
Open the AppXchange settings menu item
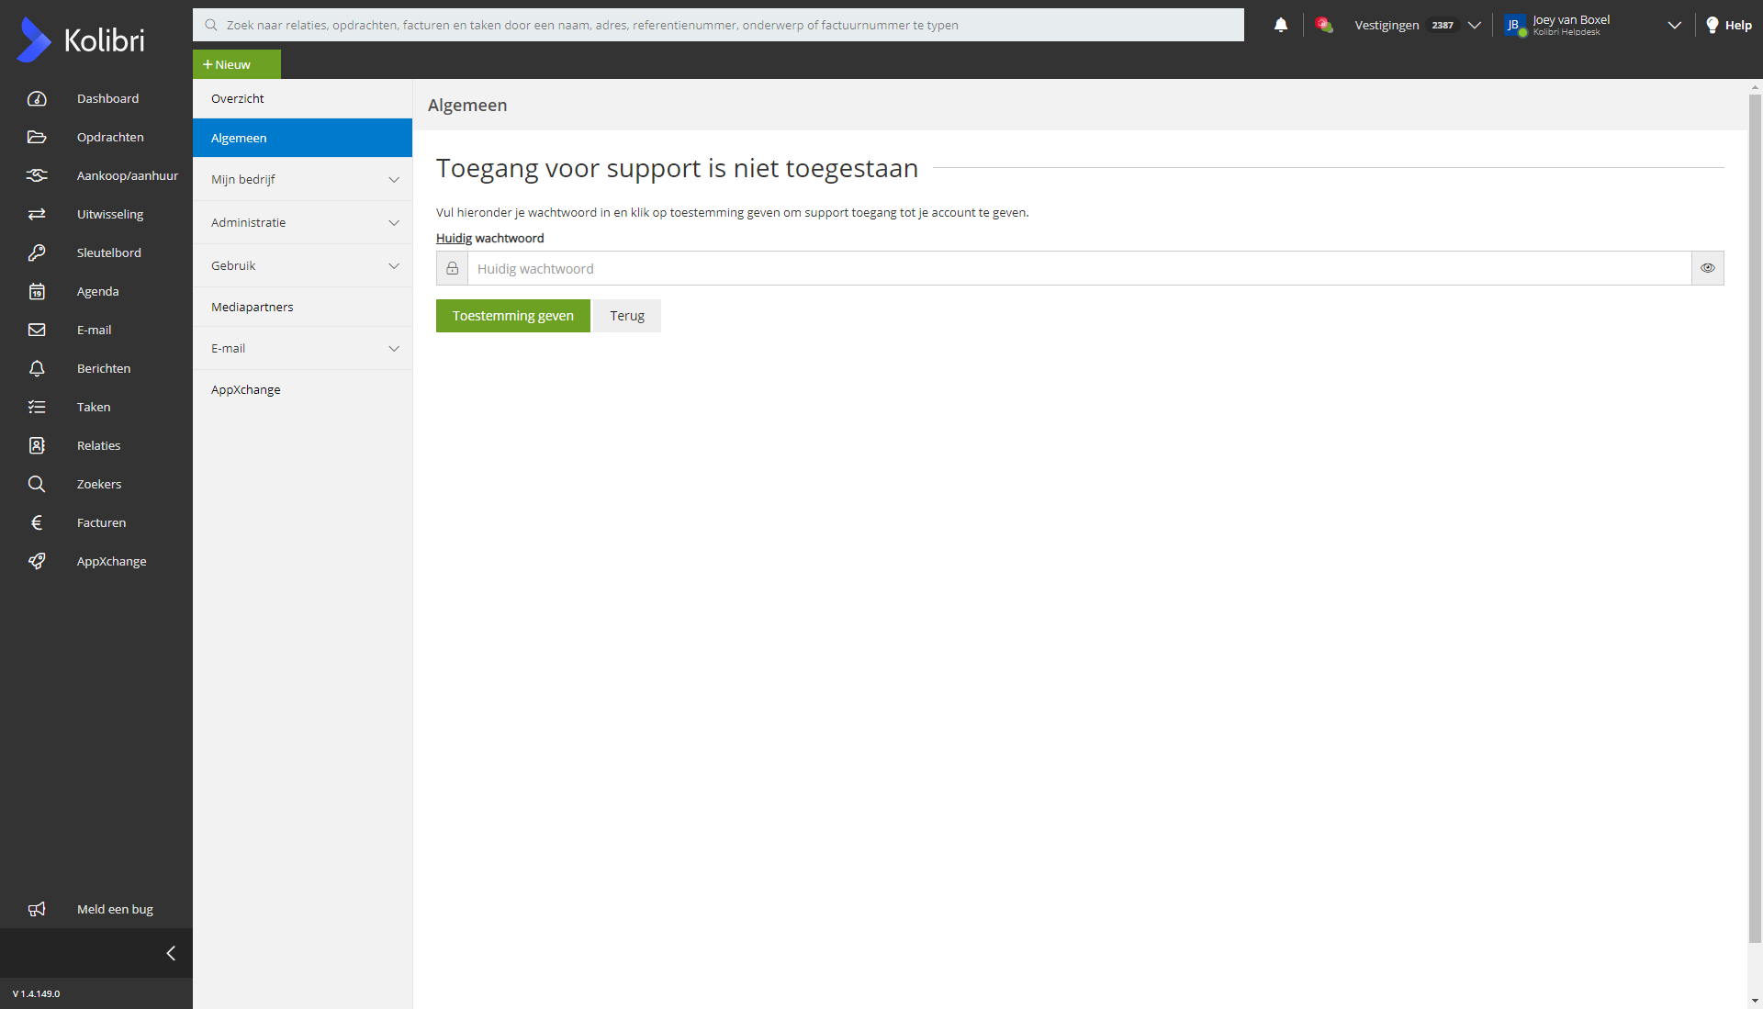302,389
